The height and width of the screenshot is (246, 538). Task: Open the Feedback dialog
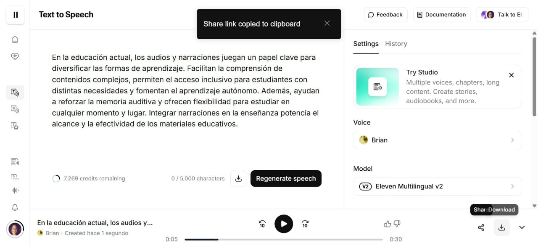[385, 14]
